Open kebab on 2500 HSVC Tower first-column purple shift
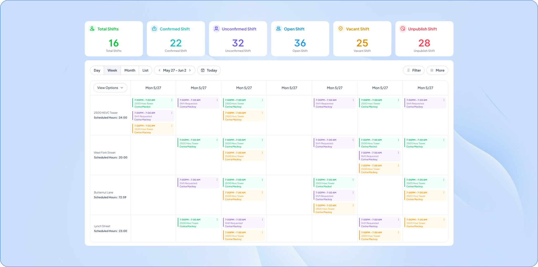Screen dimensions: 538x267 pos(172,113)
